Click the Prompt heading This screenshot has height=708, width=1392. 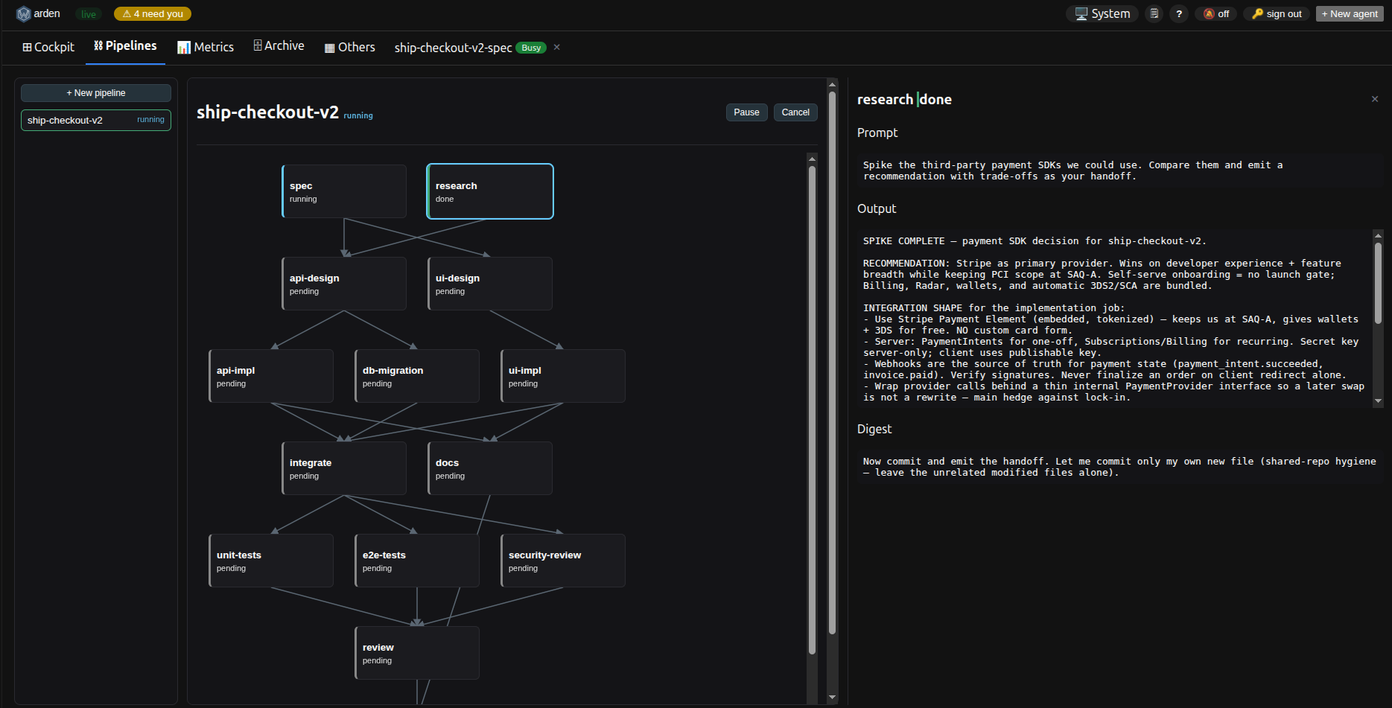(877, 133)
